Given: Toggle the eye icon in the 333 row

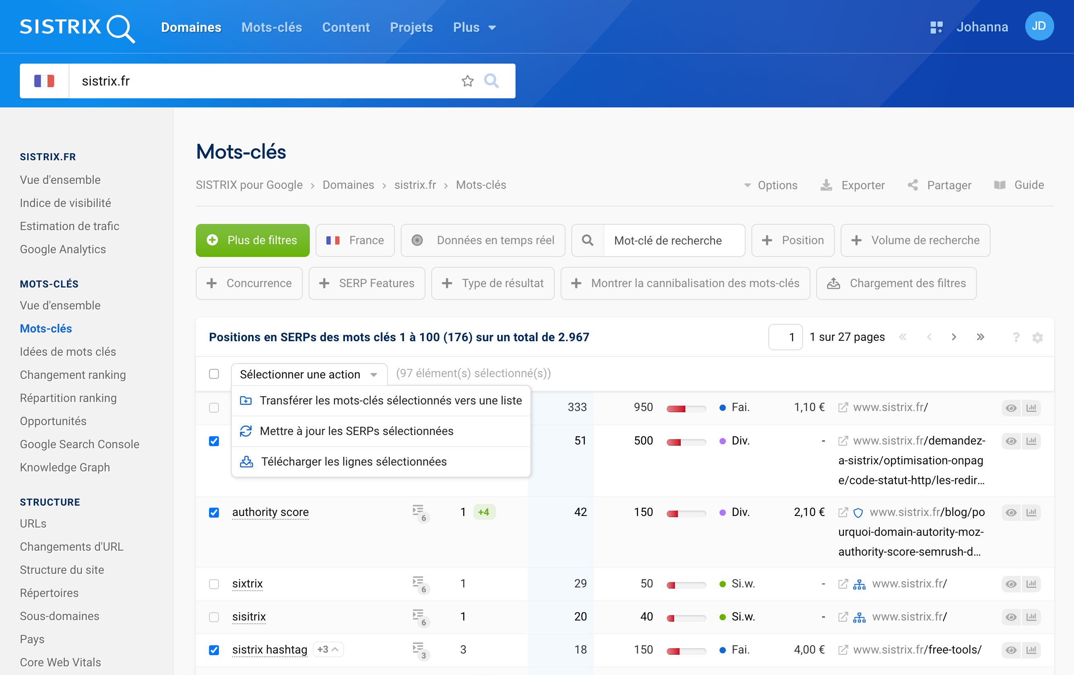Looking at the screenshot, I should 1011,408.
